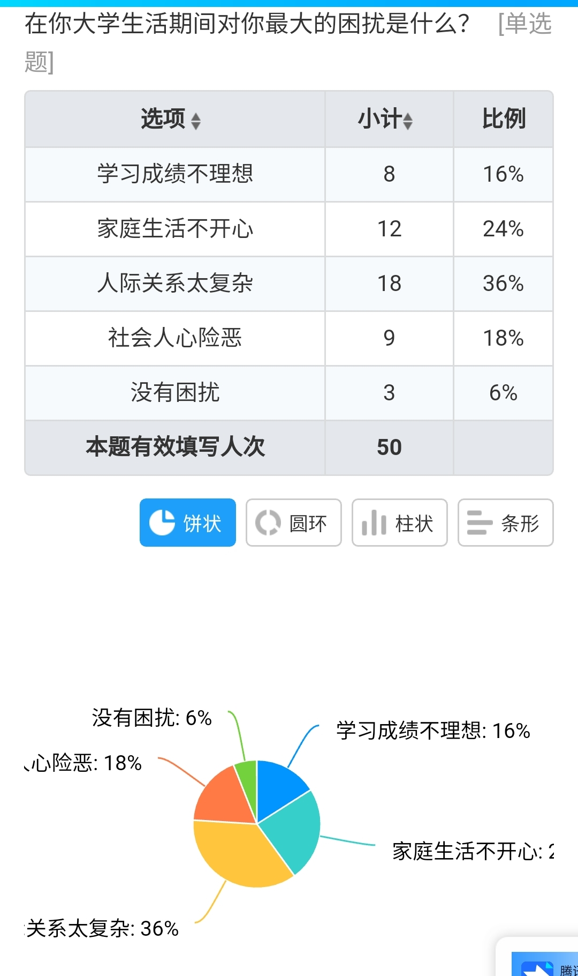Select the 条形 chart view
The width and height of the screenshot is (578, 976).
click(x=505, y=523)
